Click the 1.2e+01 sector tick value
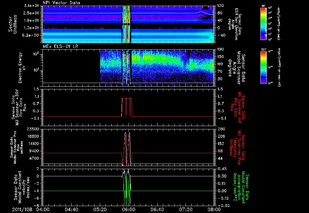This screenshot has width=309, height=213. (31, 28)
